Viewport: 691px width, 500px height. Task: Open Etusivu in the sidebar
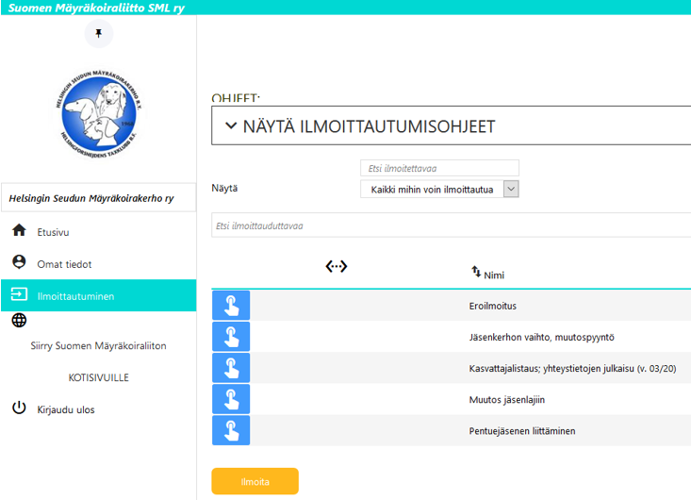click(53, 232)
